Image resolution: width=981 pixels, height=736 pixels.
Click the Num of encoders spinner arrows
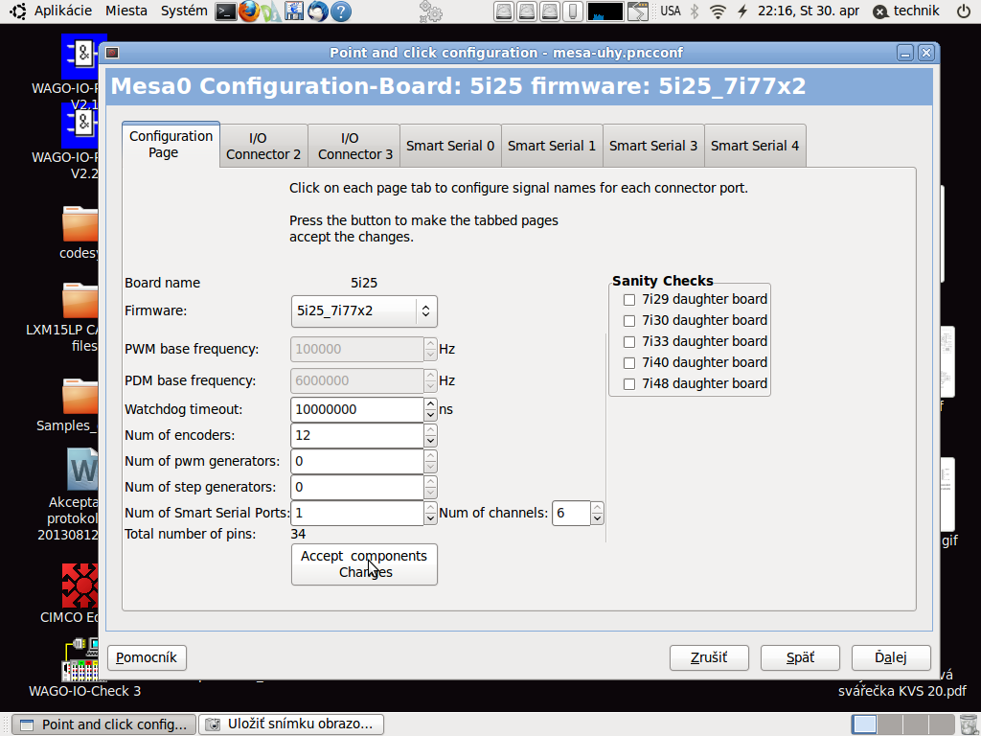(x=431, y=435)
